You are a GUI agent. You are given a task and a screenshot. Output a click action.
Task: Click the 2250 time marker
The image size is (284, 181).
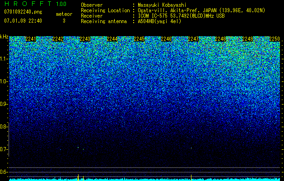tap(275, 39)
